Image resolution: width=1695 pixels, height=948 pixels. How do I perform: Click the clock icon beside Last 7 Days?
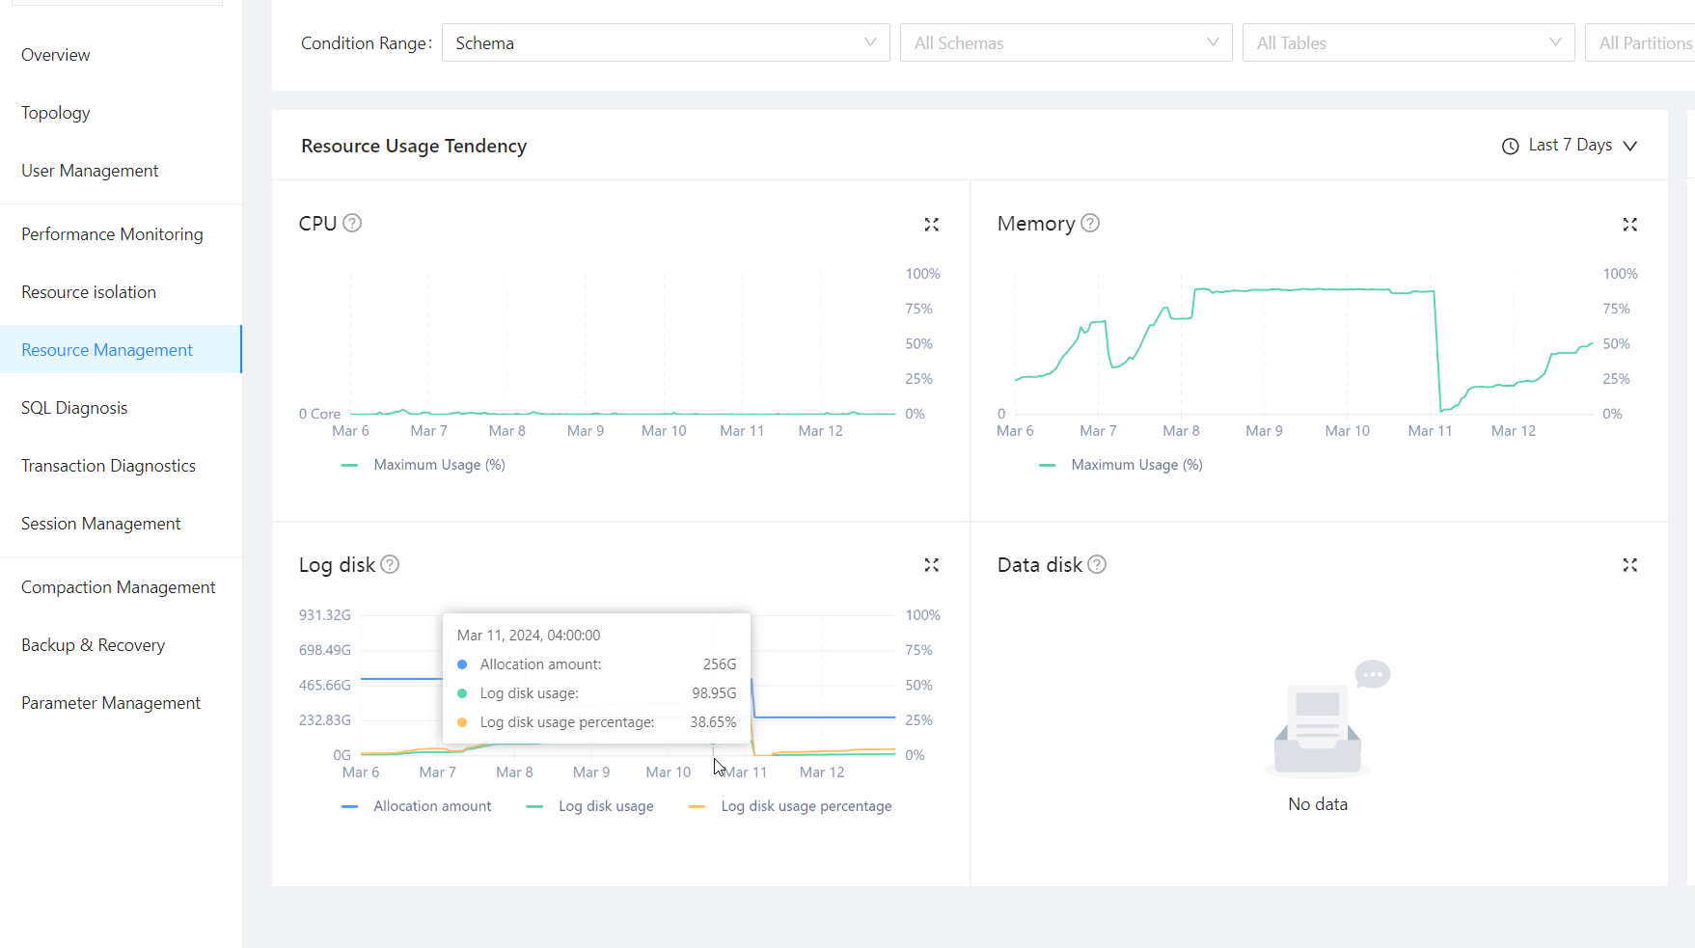pos(1510,146)
